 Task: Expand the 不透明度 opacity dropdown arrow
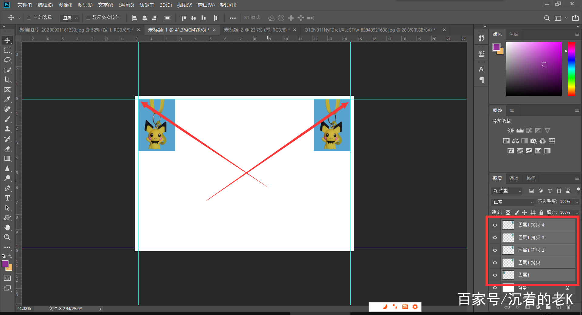577,202
